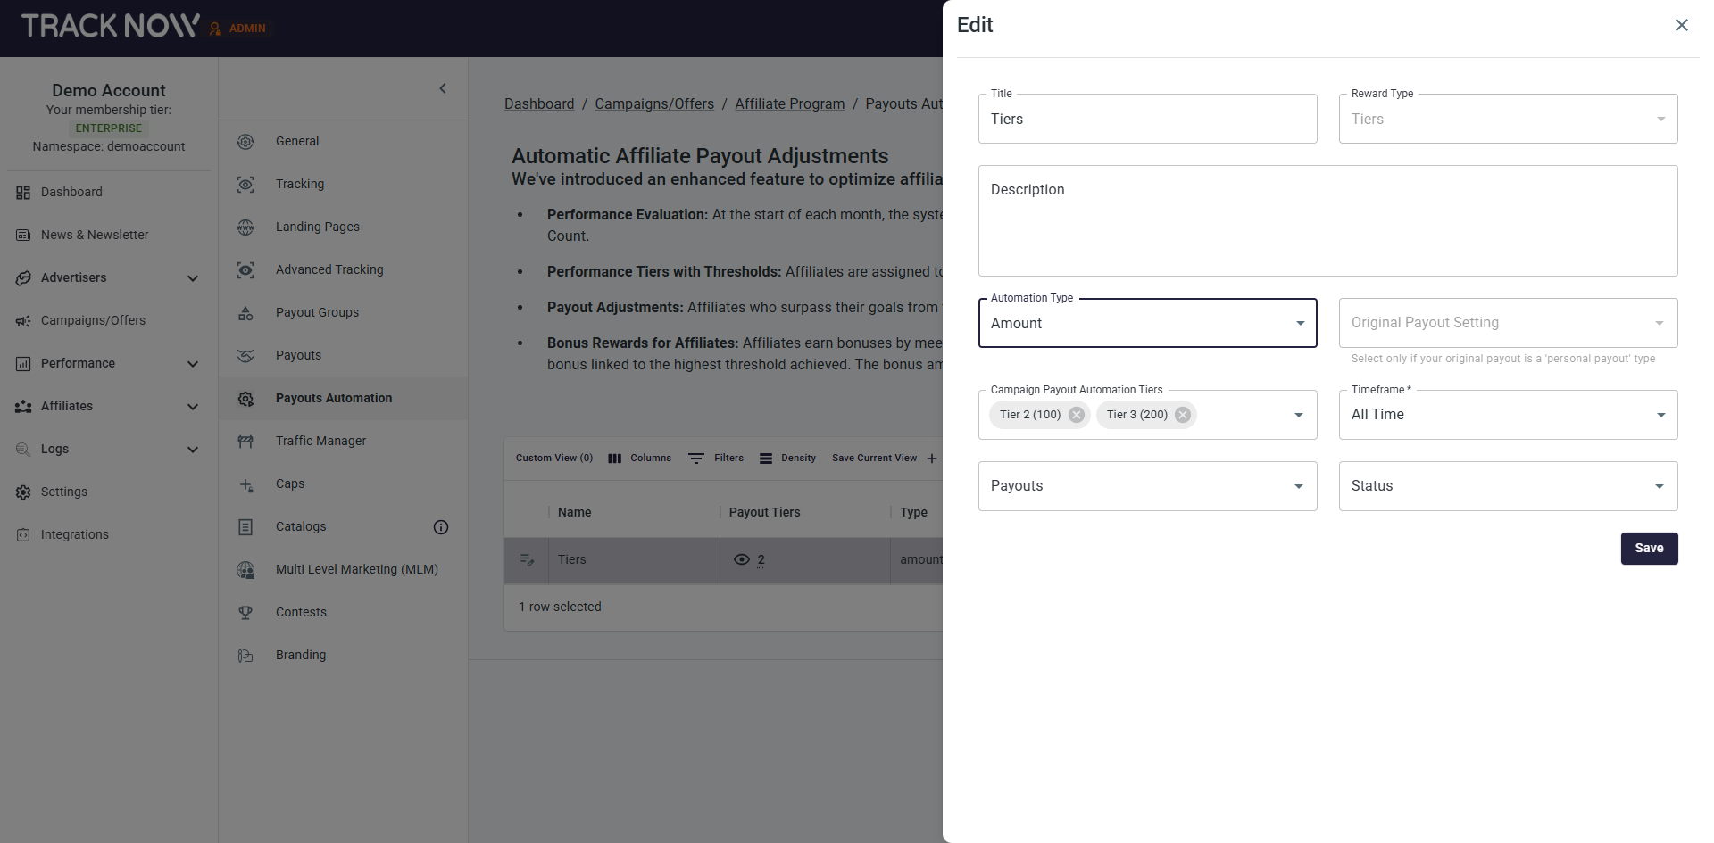Open the Timeframe dropdown
The width and height of the screenshot is (1714, 843).
[x=1508, y=415]
